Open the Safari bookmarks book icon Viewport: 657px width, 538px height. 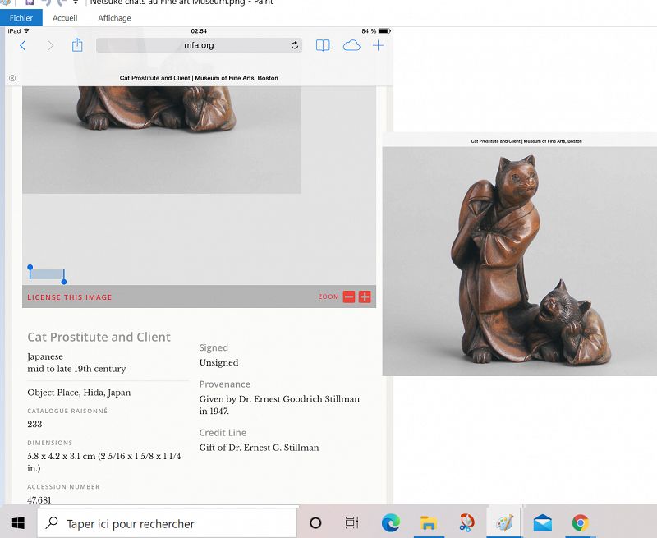tap(323, 45)
